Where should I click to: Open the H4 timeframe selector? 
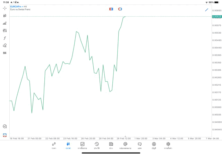pyautogui.click(x=5, y=53)
